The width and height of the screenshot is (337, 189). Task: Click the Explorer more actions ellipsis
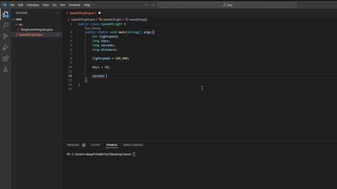click(57, 13)
